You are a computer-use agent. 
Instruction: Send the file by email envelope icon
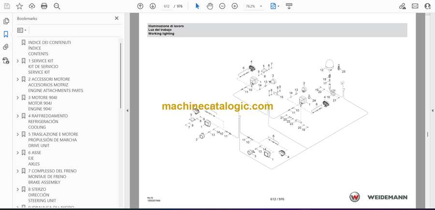pyautogui.click(x=415, y=6)
